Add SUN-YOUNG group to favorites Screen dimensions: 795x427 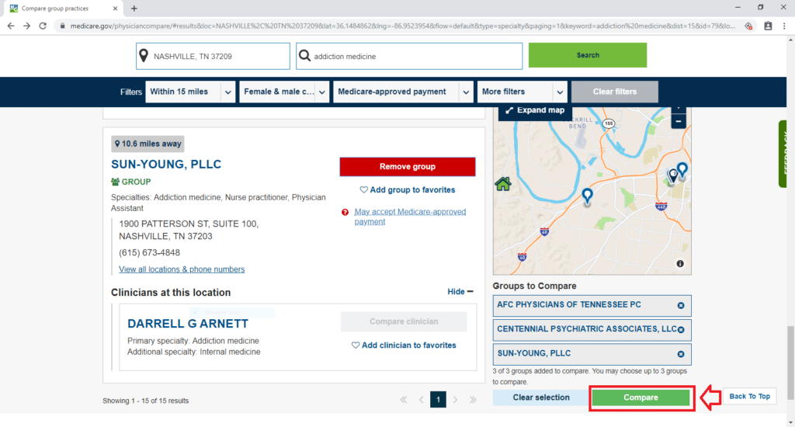[x=407, y=189]
